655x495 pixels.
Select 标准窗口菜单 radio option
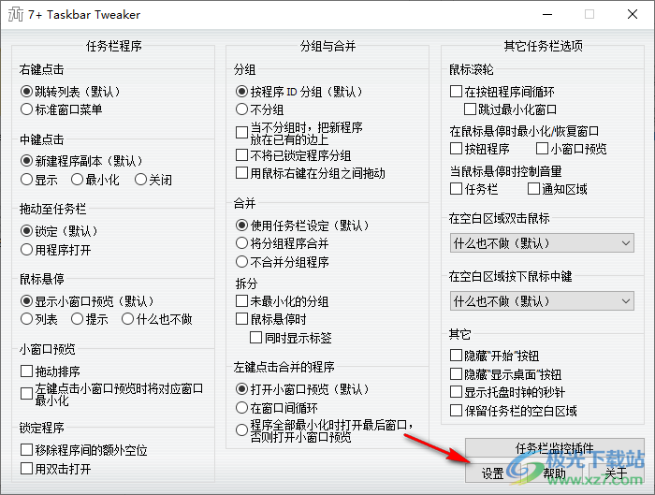(26, 109)
